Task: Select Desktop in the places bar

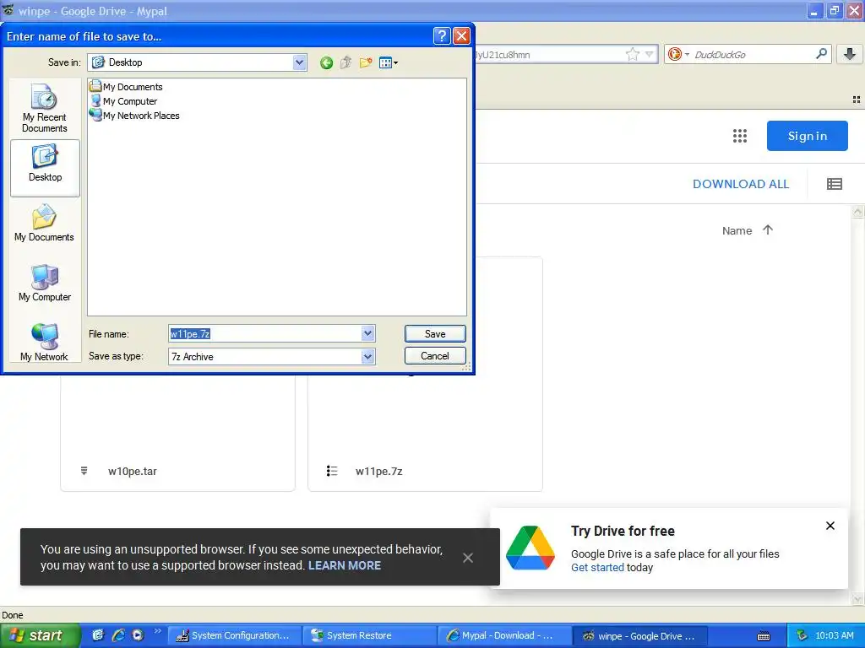Action: [x=46, y=168]
